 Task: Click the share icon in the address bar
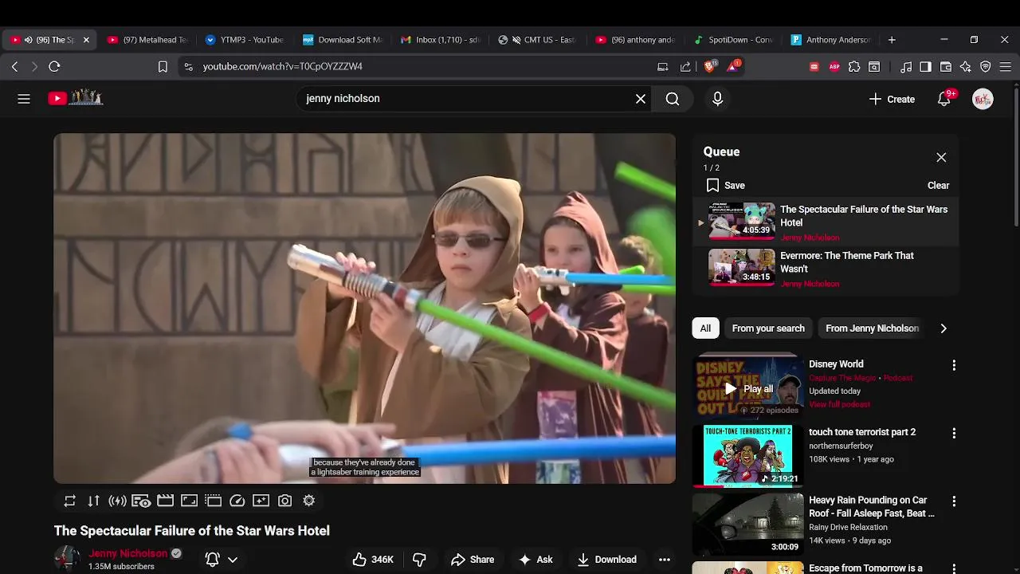tap(685, 67)
